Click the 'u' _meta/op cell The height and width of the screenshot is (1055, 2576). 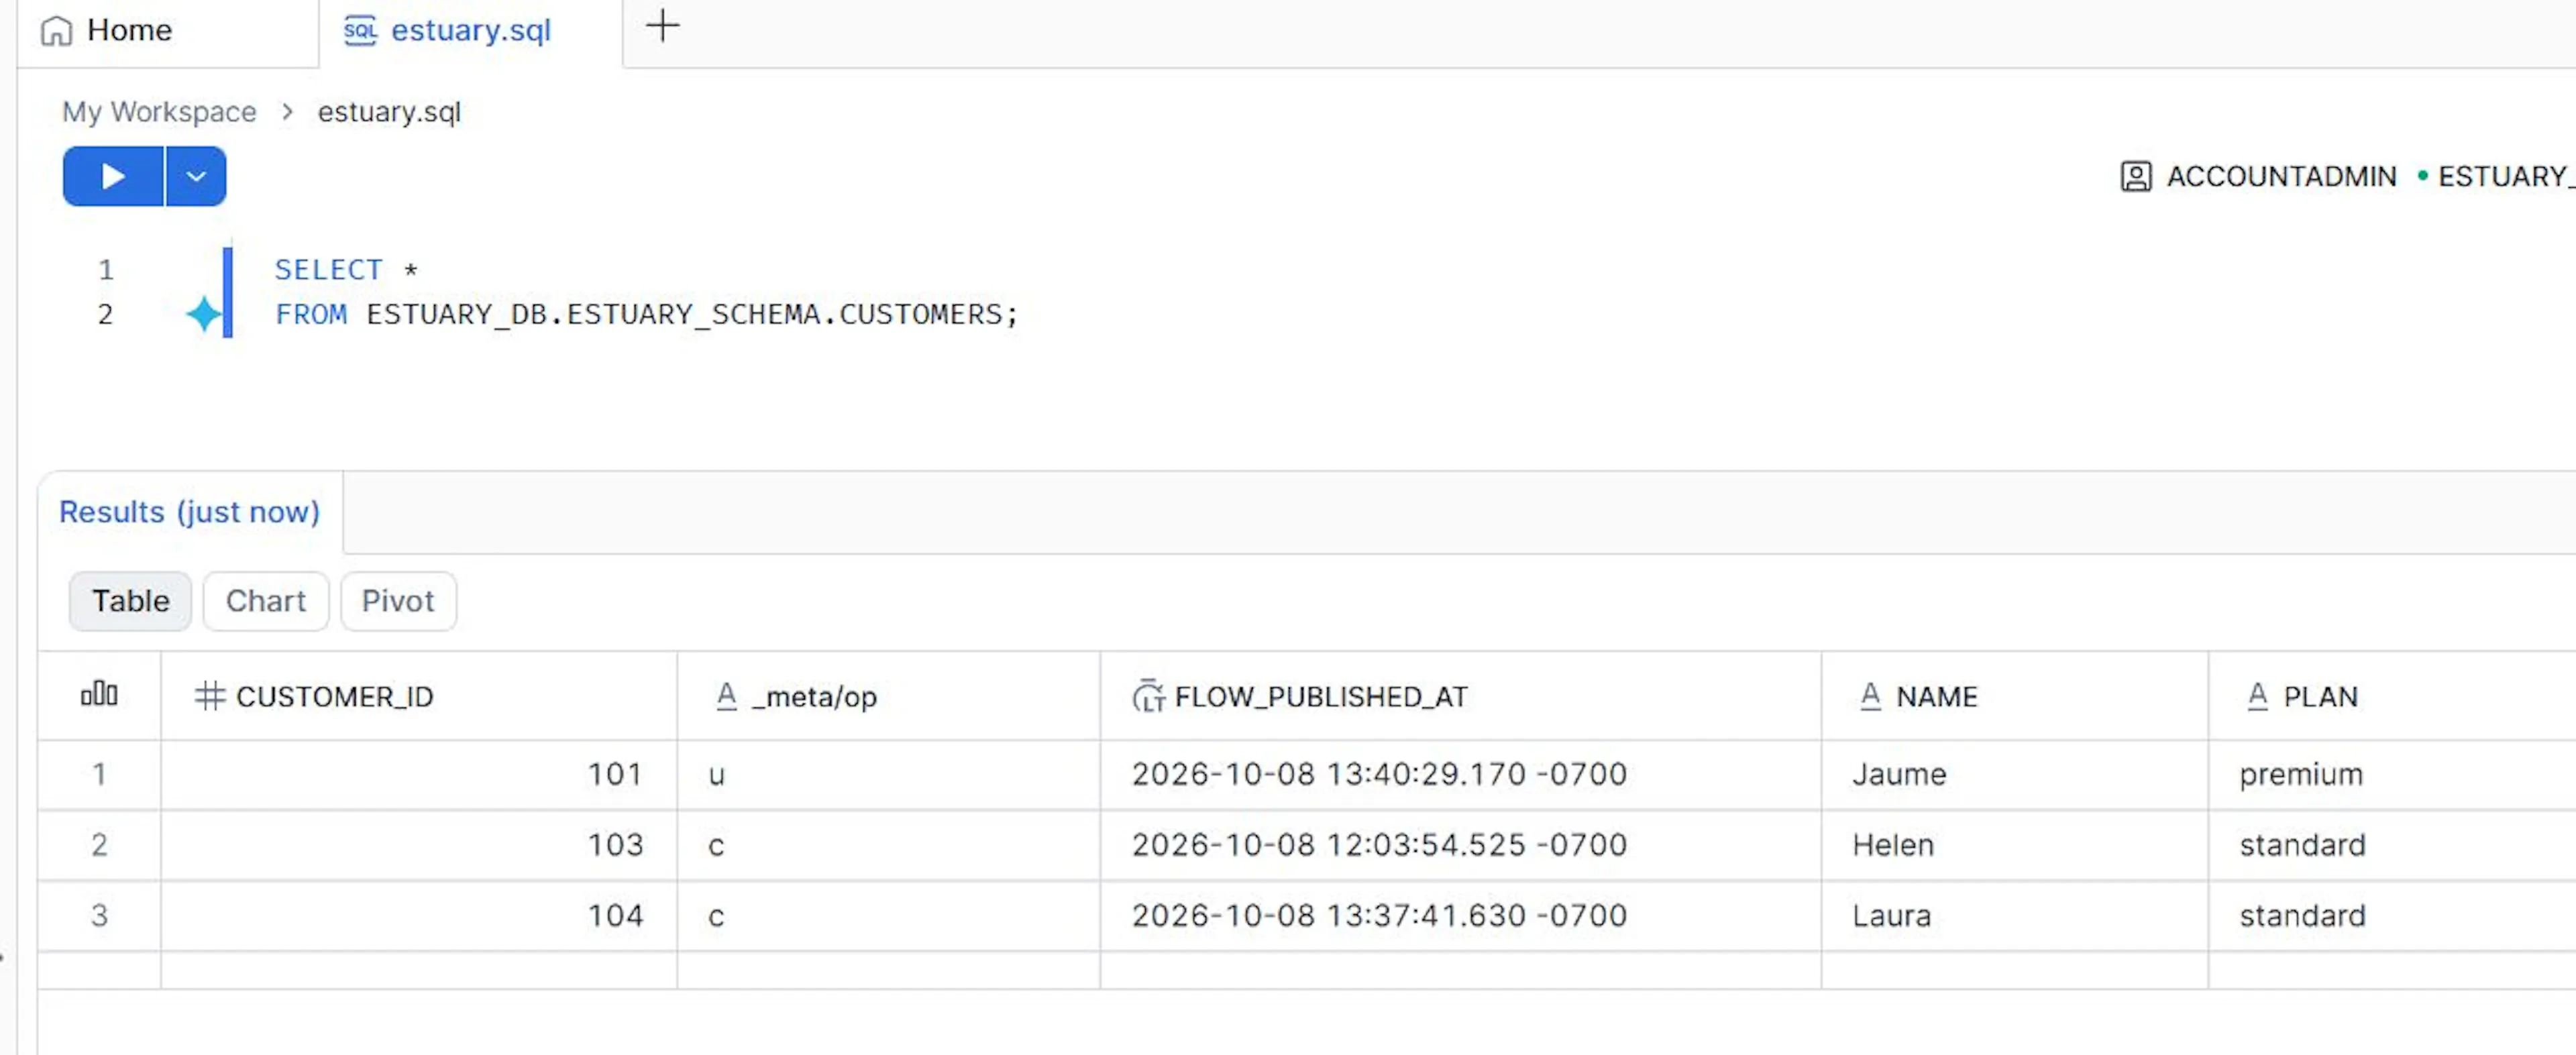pyautogui.click(x=888, y=775)
